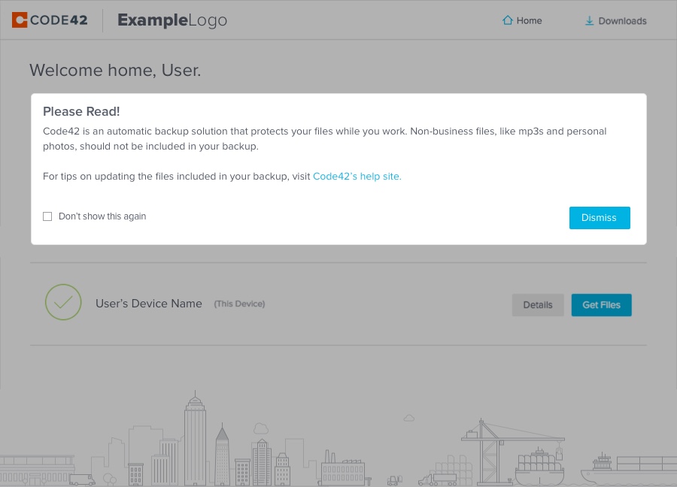Click the ExampleLogo branding in the header
The width and height of the screenshot is (677, 487).
point(172,20)
